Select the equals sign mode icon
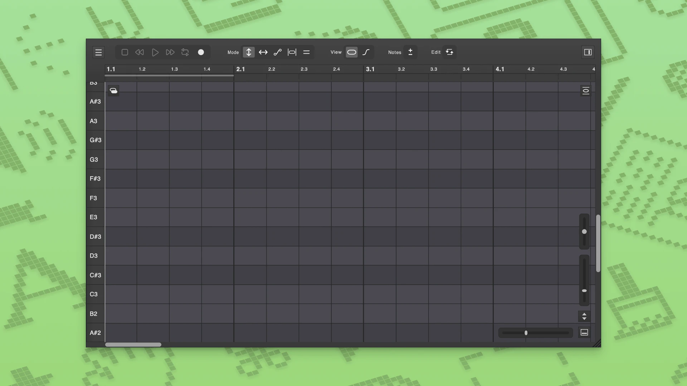The width and height of the screenshot is (687, 386). click(306, 52)
